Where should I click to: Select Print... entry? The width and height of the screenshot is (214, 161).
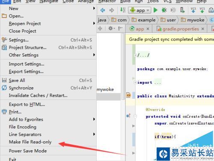pos(48,112)
